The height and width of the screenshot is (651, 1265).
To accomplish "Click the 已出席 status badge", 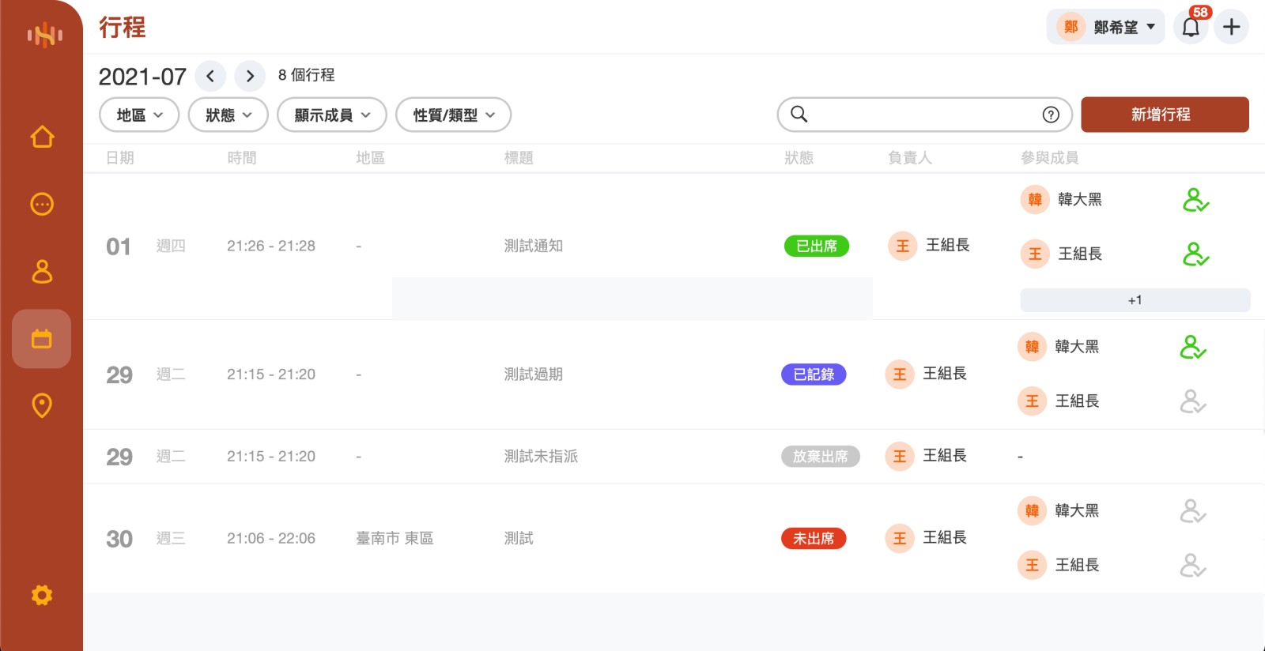I will pyautogui.click(x=817, y=246).
